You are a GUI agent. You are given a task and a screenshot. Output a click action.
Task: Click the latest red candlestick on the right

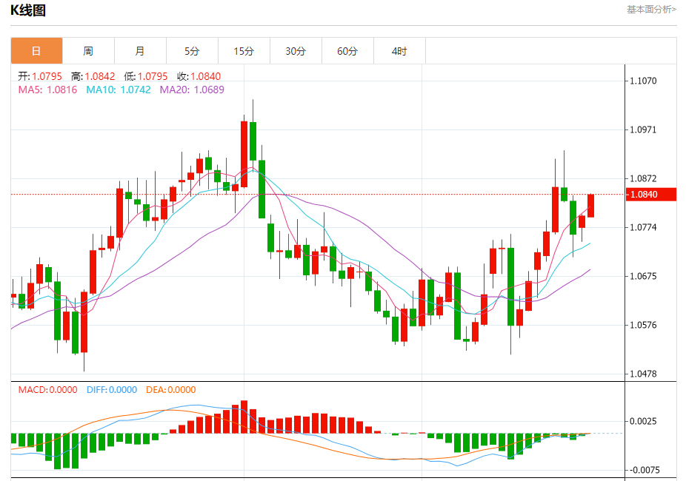pos(590,206)
